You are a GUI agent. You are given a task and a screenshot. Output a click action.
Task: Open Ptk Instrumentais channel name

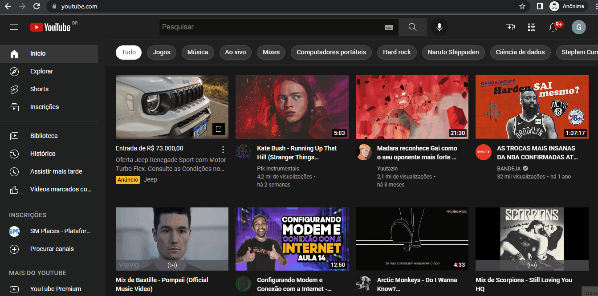tap(278, 169)
